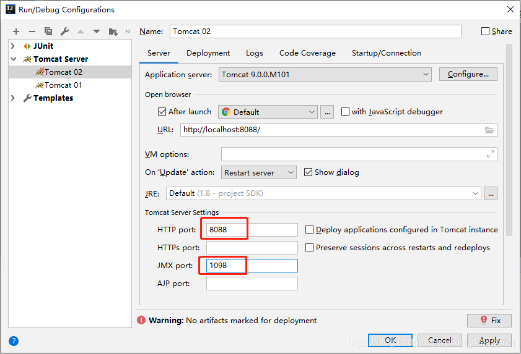Screen dimensions: 521x354
Task: Click the Templates wrench icon
Action: click(27, 98)
